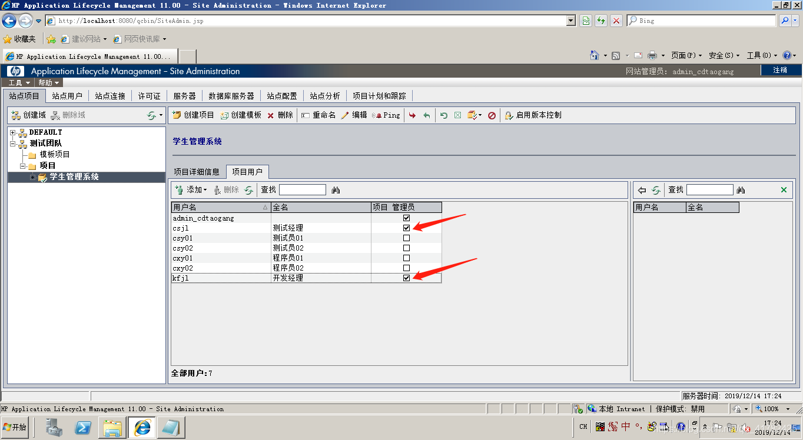Screen dimensions: 803x440
Task: Refresh the project users list
Action: point(249,189)
